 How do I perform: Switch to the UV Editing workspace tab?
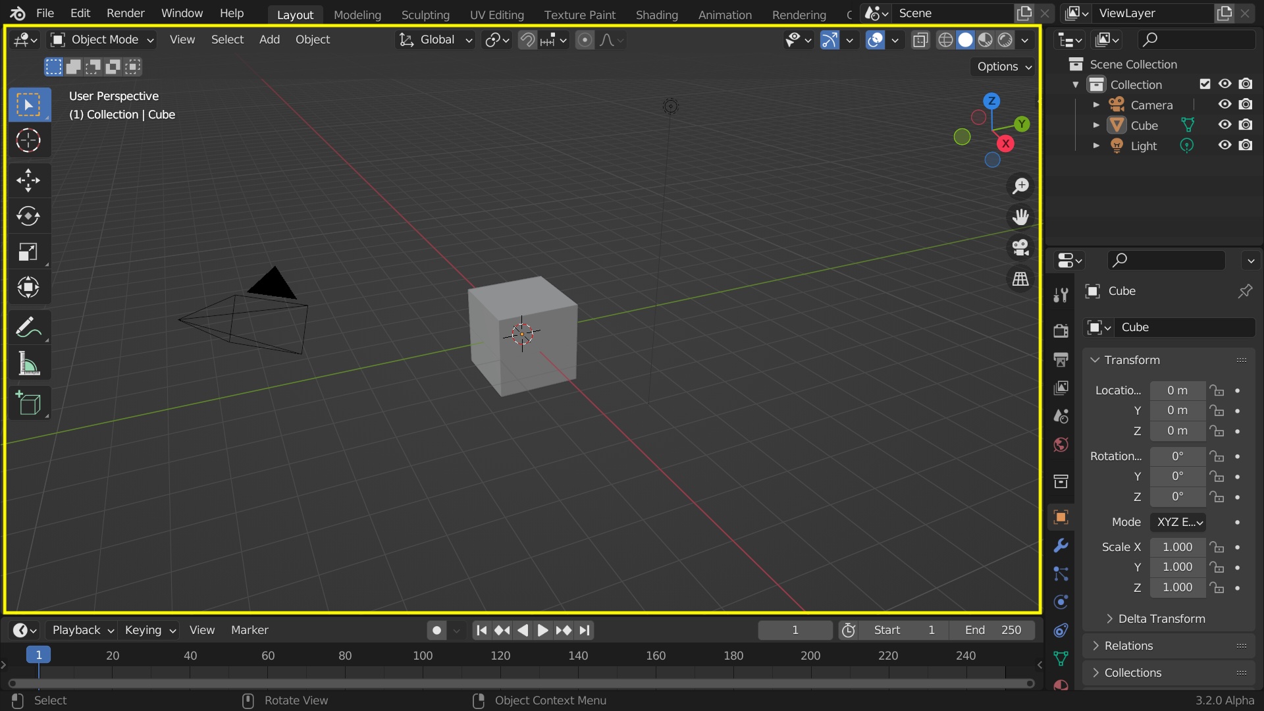point(497,14)
